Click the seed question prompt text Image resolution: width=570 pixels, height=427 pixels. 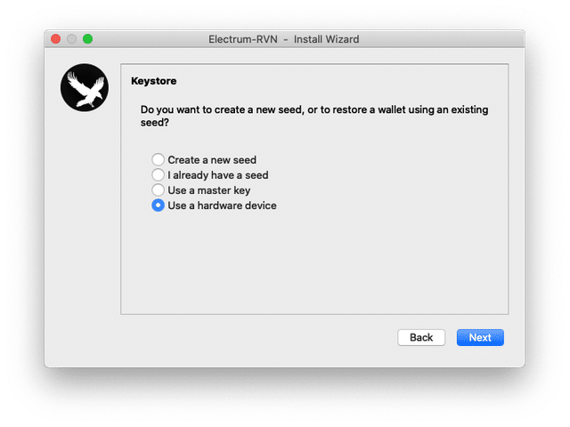pyautogui.click(x=314, y=116)
